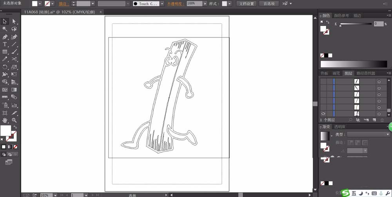Select the Hand tool
This screenshot has height=197, width=392.
tap(5, 120)
